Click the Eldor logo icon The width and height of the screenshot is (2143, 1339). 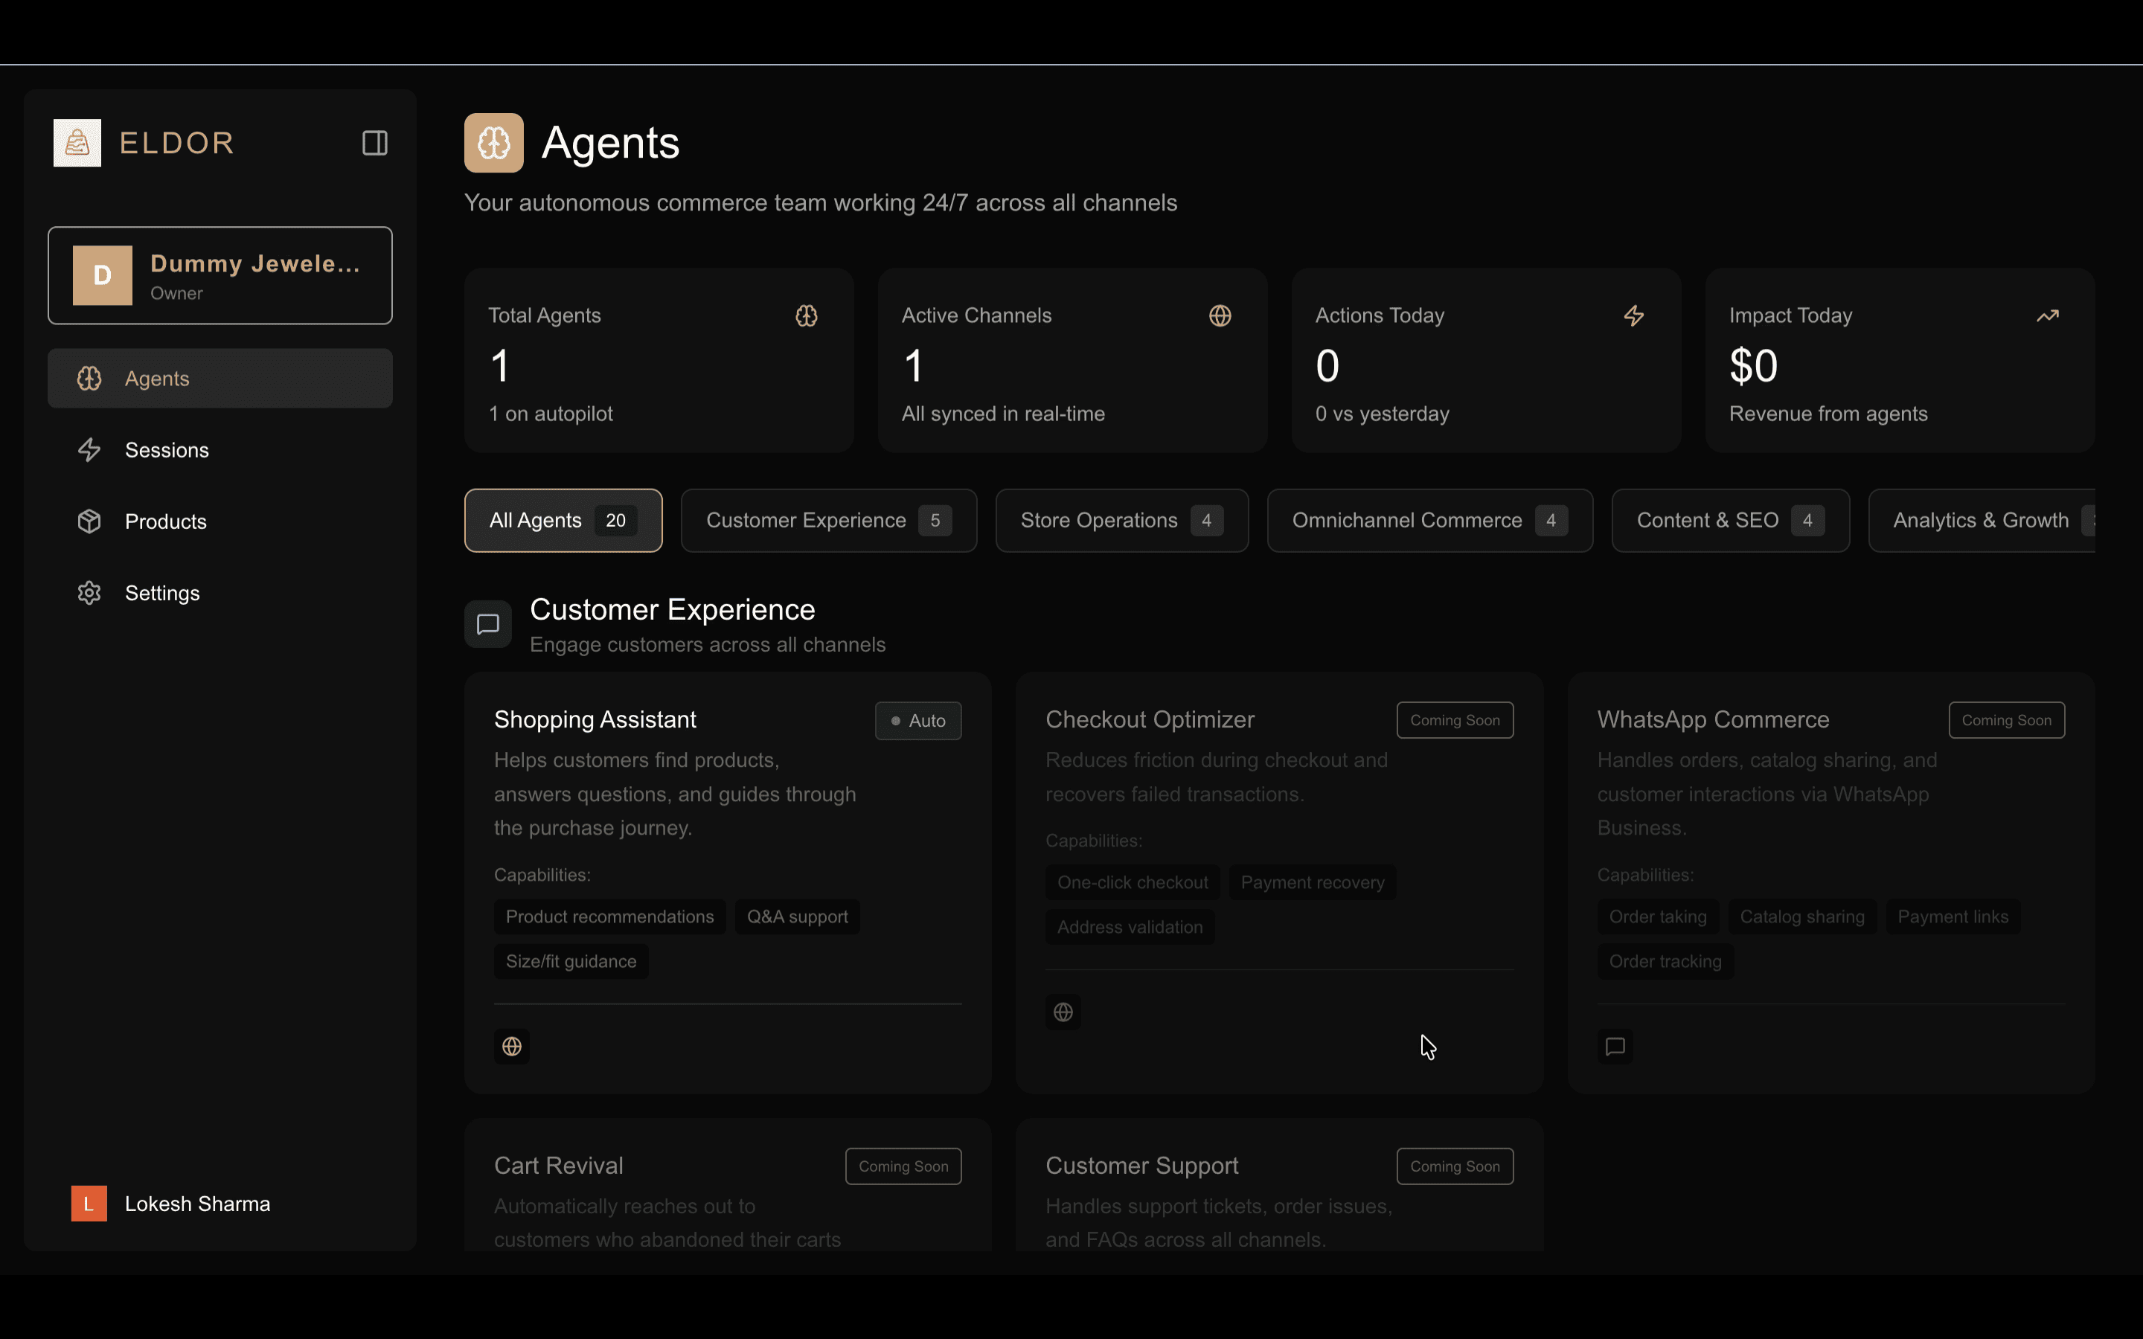tap(77, 143)
